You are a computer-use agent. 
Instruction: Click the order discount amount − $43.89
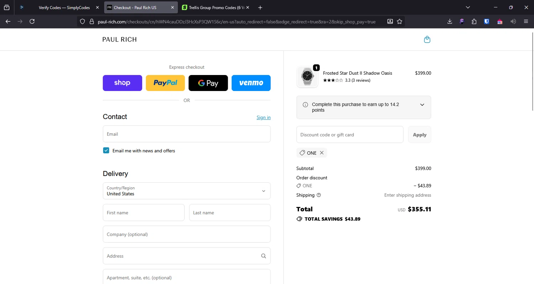[422, 186]
